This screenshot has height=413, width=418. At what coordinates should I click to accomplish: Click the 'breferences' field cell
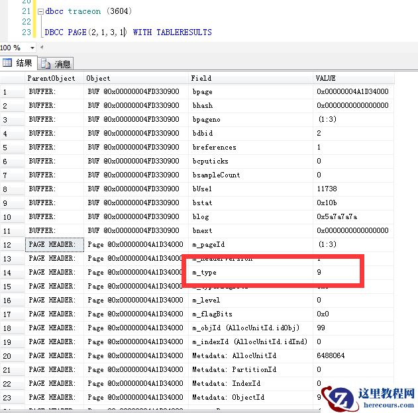250,147
